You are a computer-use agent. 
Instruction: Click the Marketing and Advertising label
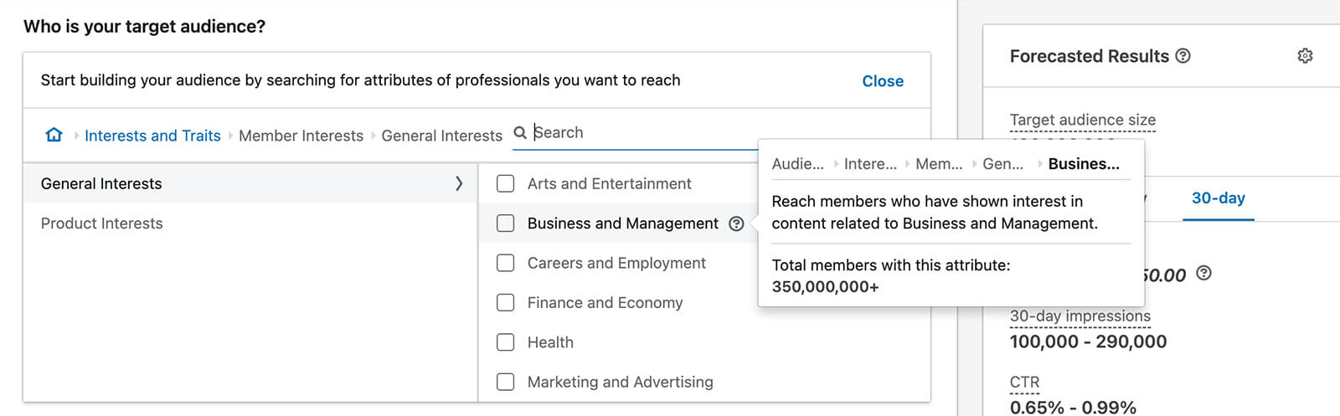(x=620, y=382)
